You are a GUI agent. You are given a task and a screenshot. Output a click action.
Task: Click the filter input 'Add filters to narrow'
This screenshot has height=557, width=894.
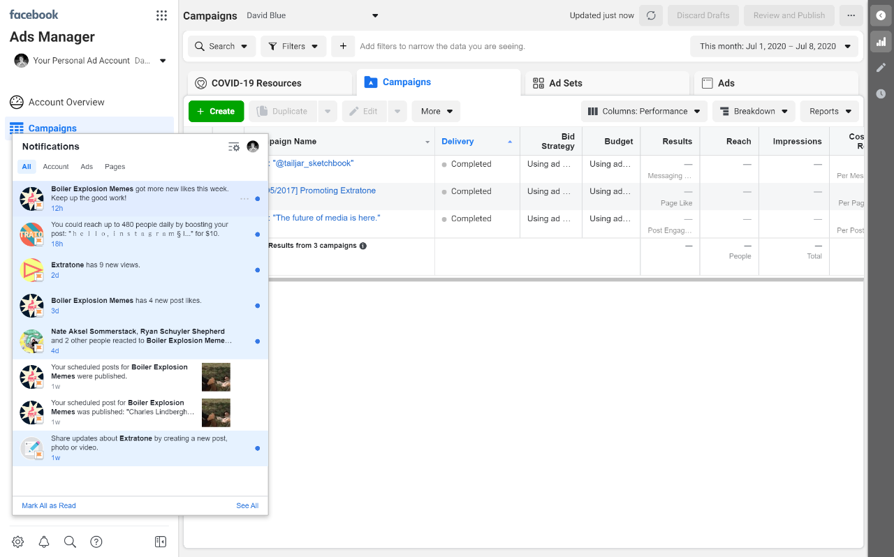tap(520, 47)
